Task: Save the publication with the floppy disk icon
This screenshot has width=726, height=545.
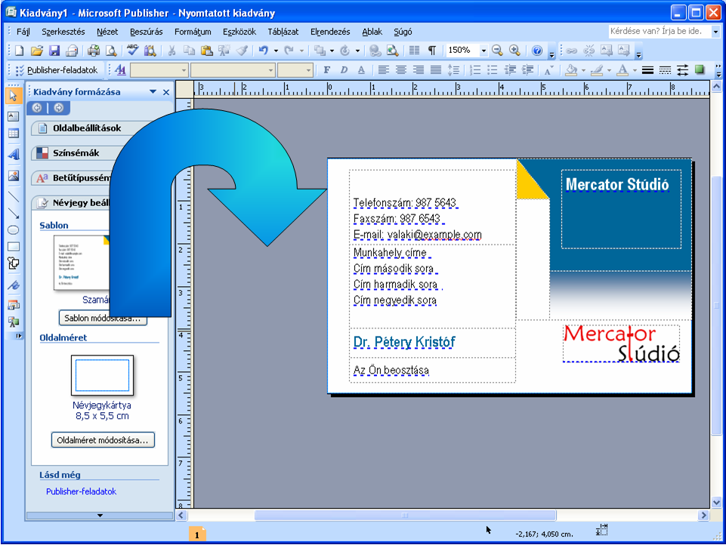Action: (54, 51)
